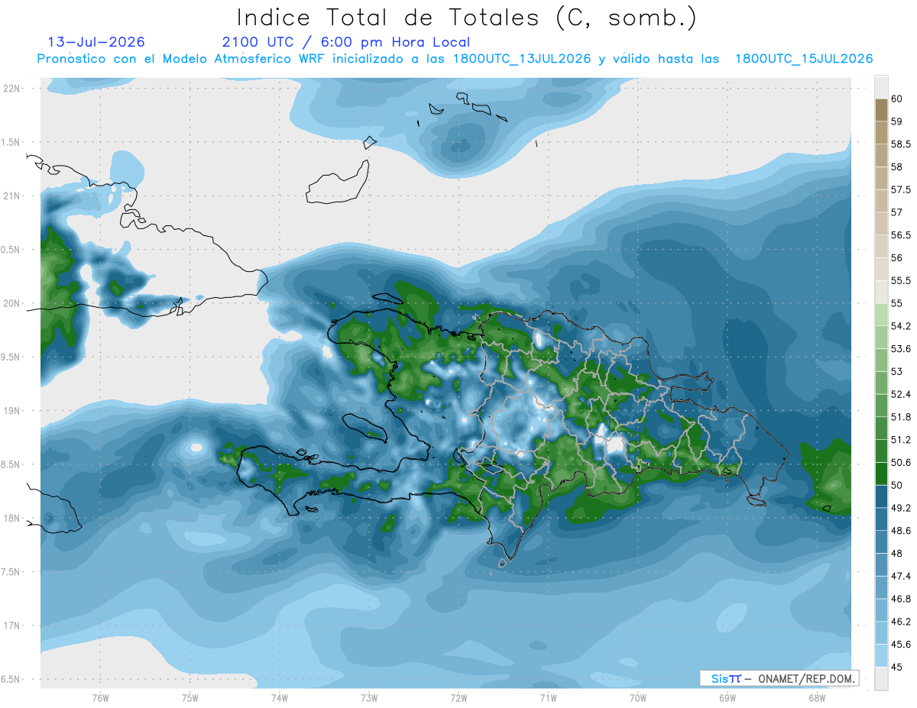Pick the dark blue swatch between 49.2 and 50
This screenshot has width=917, height=708.
[881, 496]
